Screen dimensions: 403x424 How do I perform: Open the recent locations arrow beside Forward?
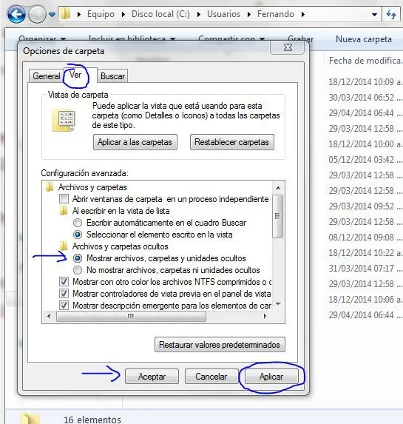coord(53,15)
